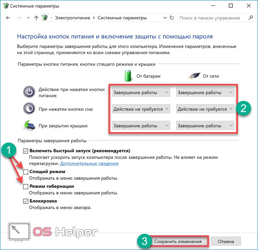The image size is (258, 250).
Task: Click the green battery icon
Action: point(128,76)
